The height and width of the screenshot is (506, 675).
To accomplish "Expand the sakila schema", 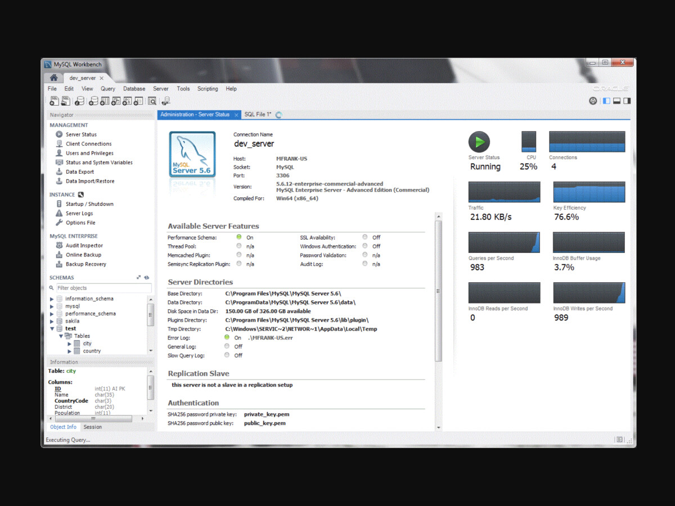I will [x=52, y=321].
